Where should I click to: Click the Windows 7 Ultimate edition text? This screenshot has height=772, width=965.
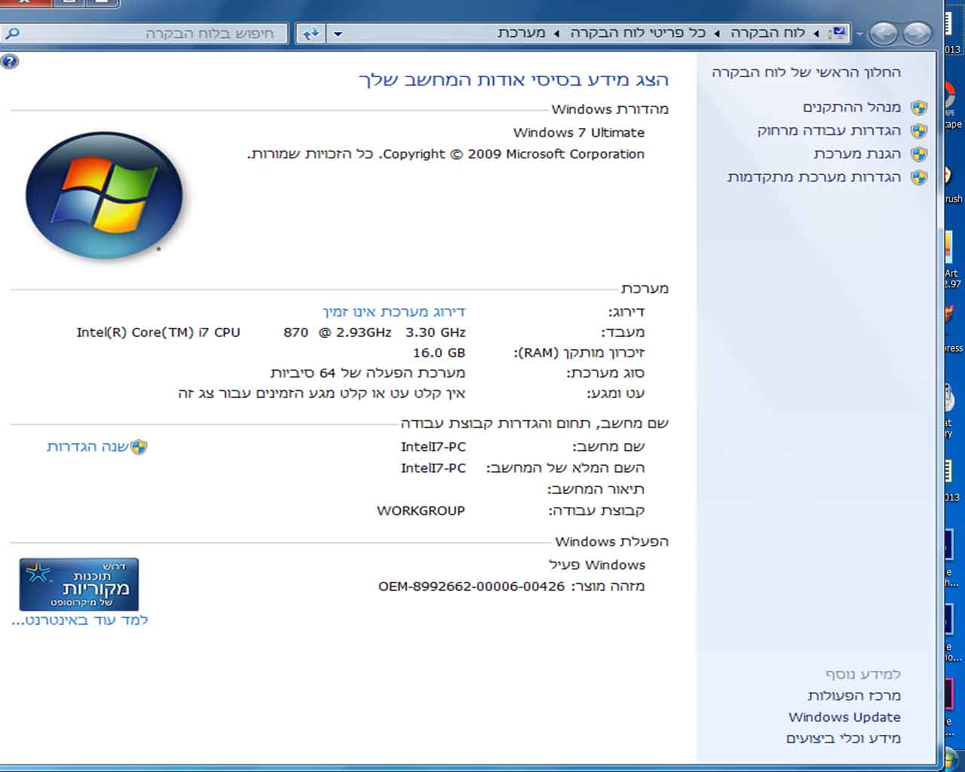[x=579, y=133]
